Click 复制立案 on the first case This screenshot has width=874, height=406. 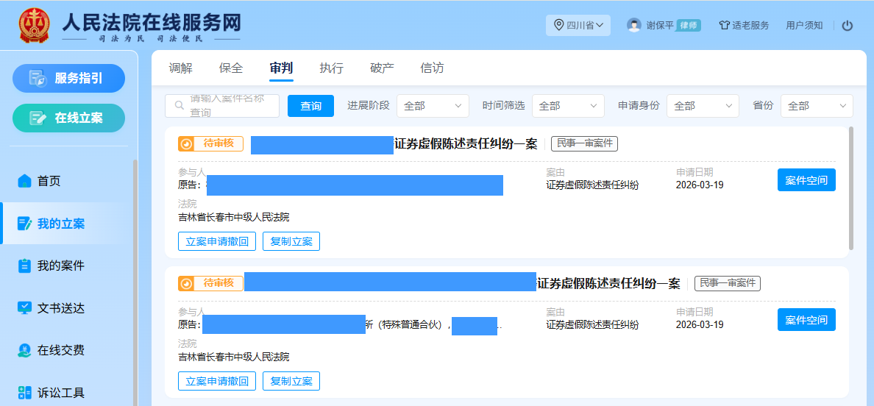pos(291,241)
